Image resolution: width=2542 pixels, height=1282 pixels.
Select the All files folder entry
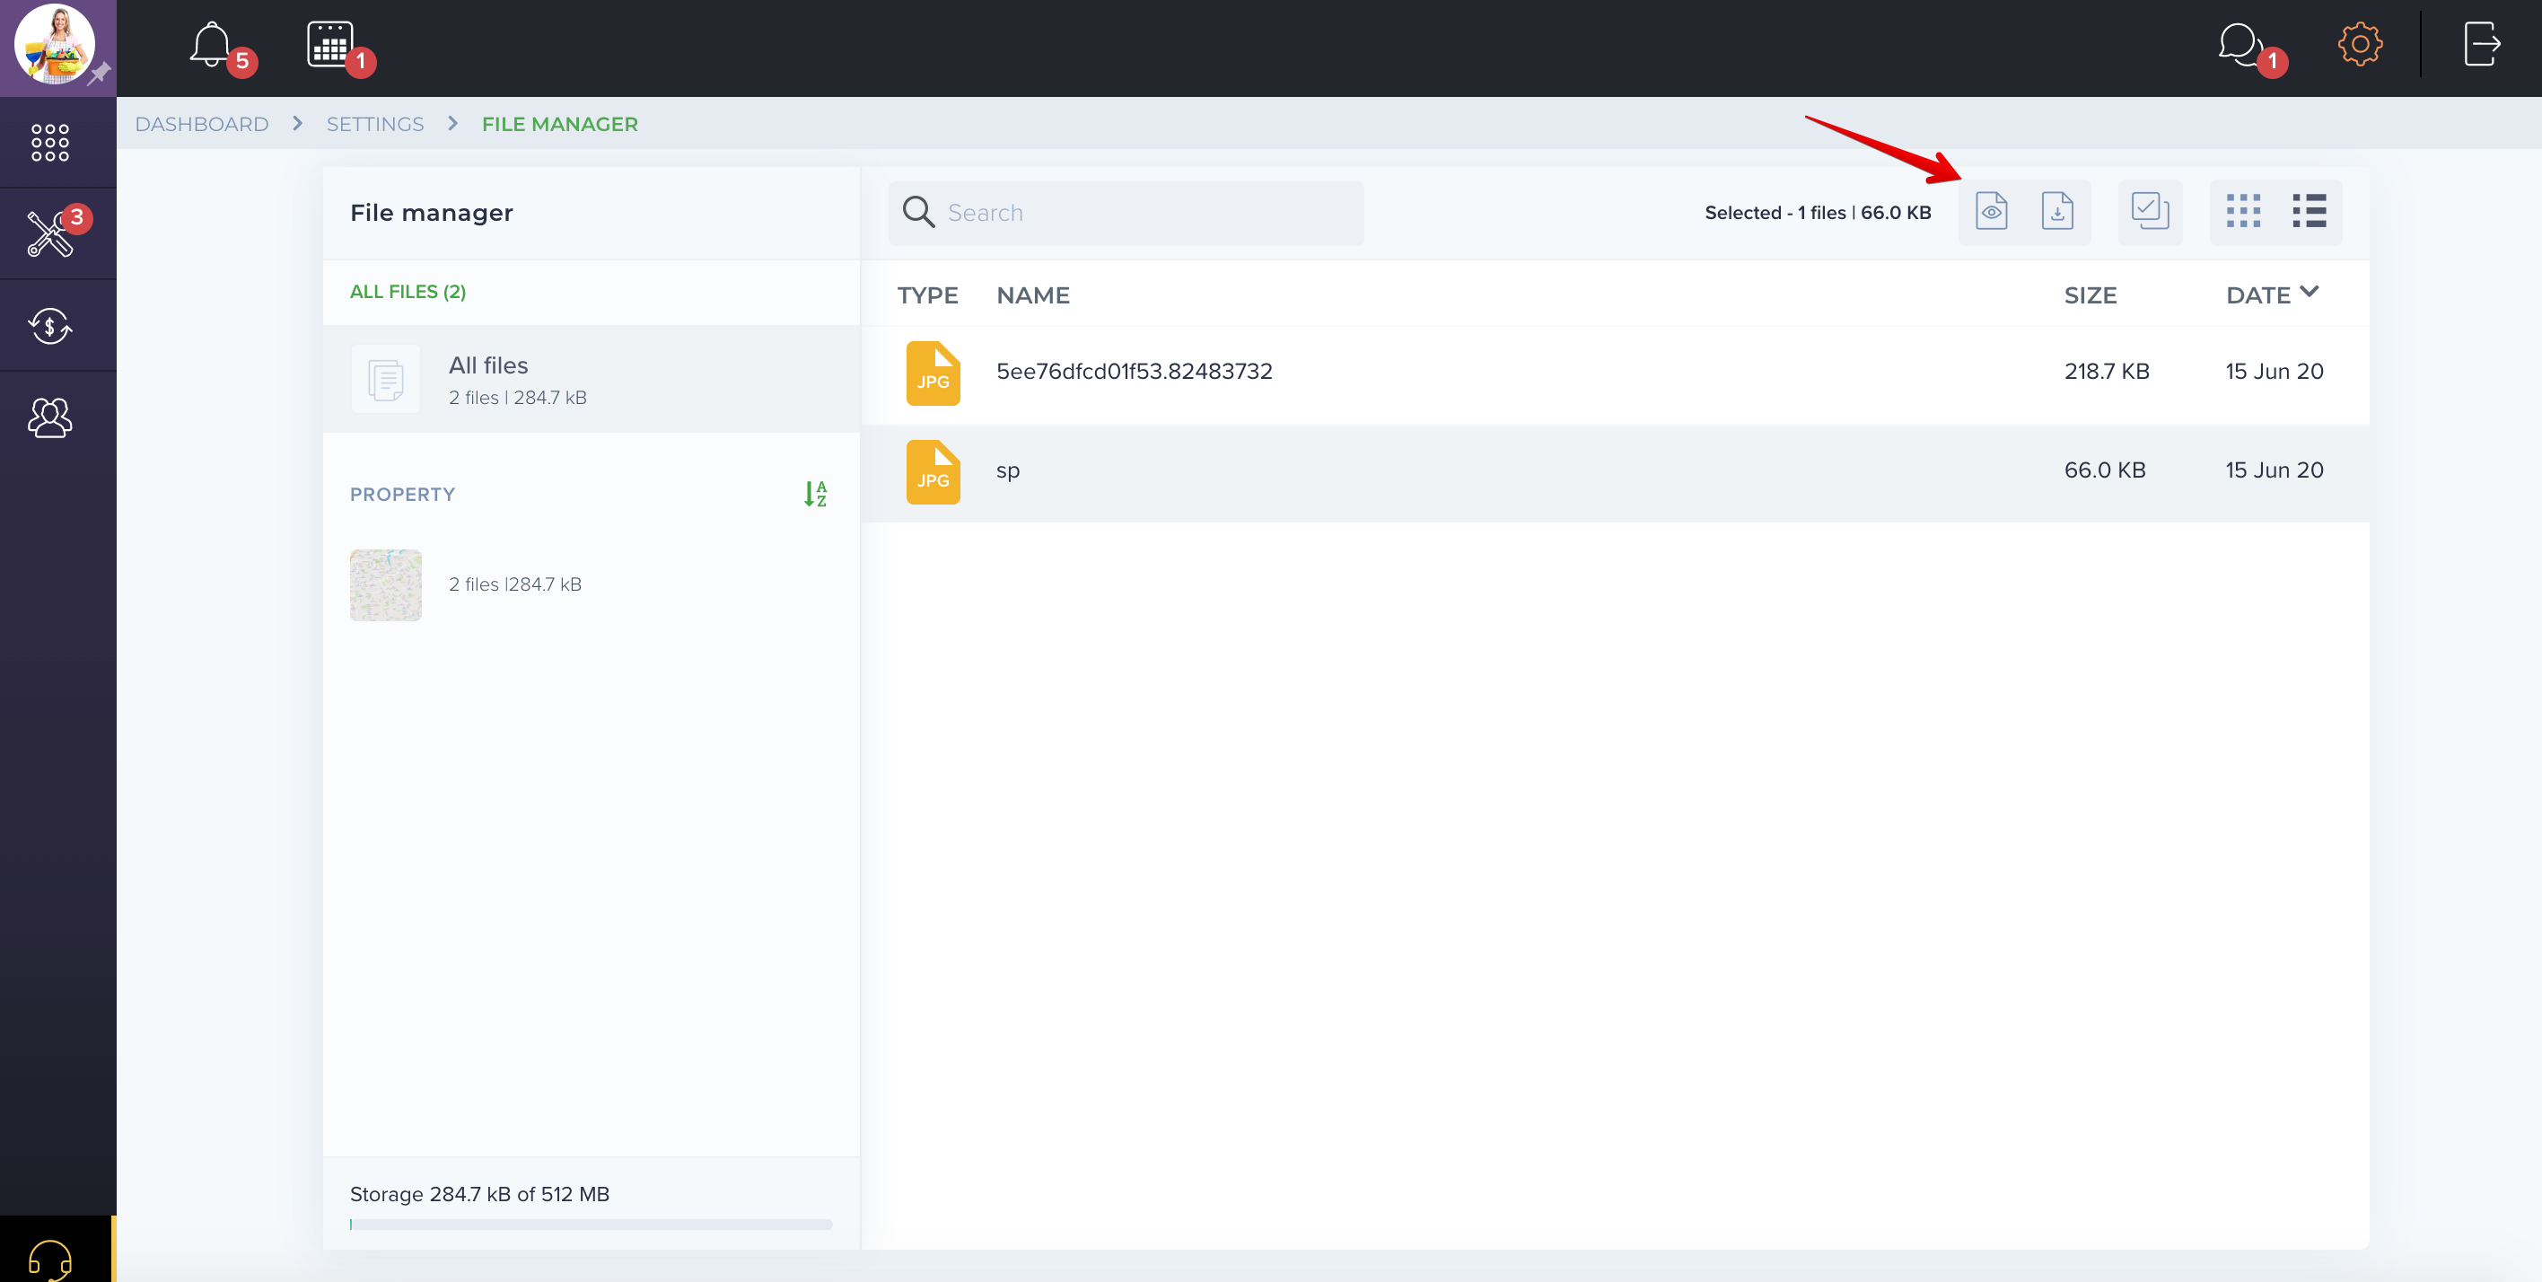[x=592, y=380]
